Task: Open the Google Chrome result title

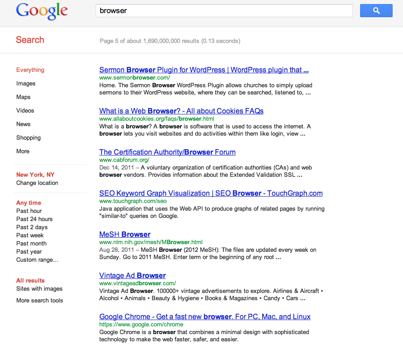Action: 204,317
